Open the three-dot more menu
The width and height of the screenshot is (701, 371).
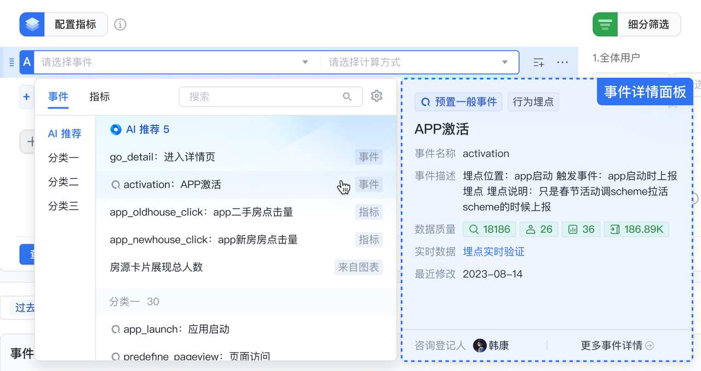point(562,62)
